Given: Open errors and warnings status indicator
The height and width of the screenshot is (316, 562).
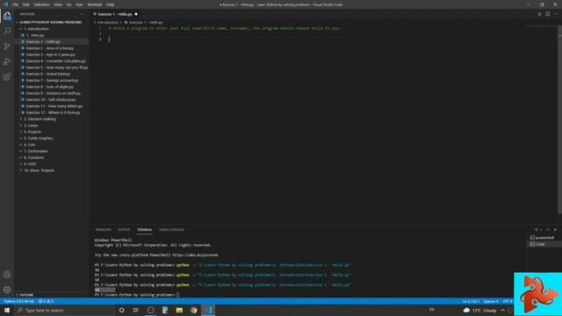Looking at the screenshot, I should click(46, 301).
